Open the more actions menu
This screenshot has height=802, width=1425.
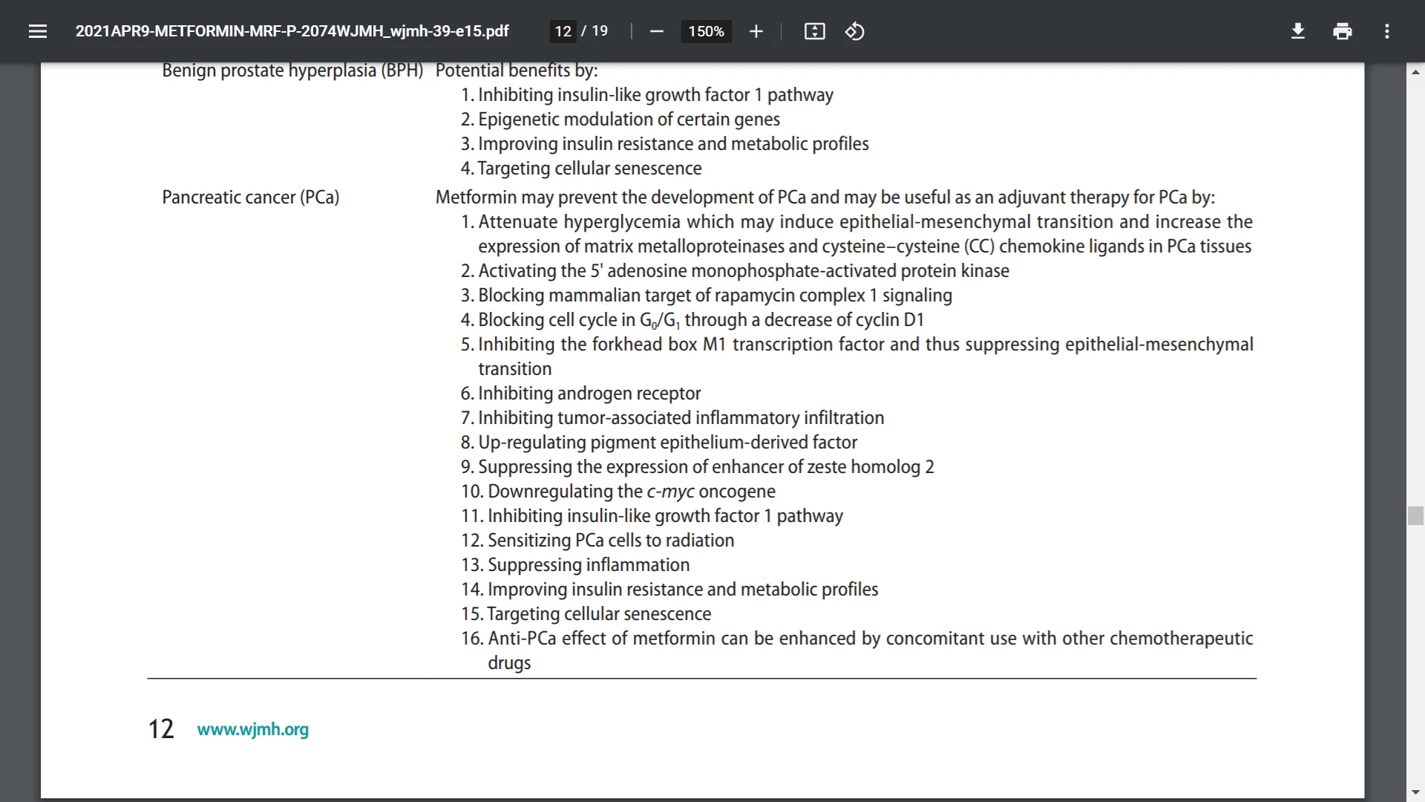pos(1386,31)
